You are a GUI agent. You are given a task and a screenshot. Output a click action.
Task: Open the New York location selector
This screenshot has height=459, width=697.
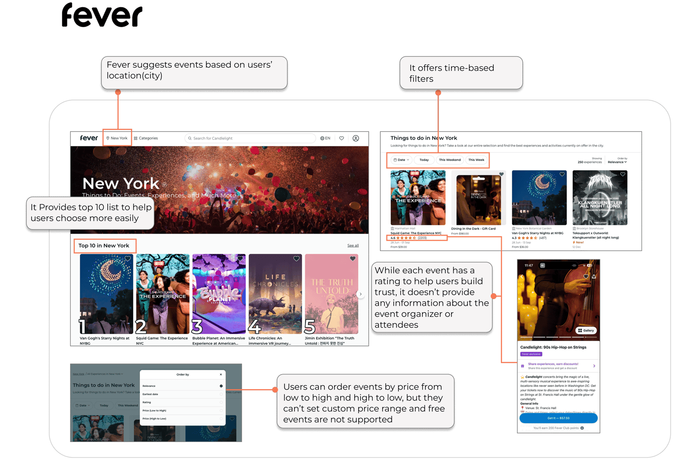click(x=117, y=138)
